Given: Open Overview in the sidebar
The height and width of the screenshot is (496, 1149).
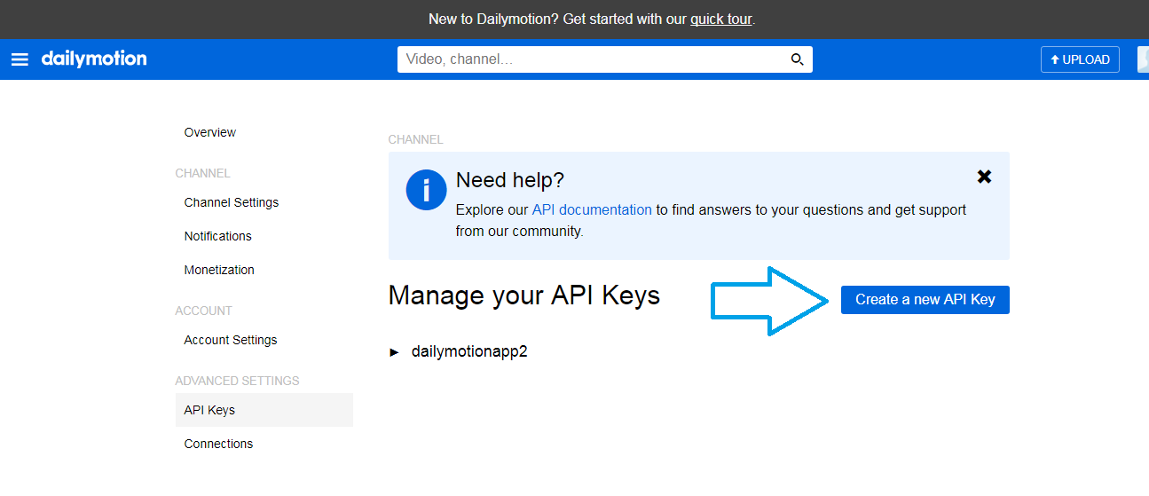Looking at the screenshot, I should [x=210, y=132].
